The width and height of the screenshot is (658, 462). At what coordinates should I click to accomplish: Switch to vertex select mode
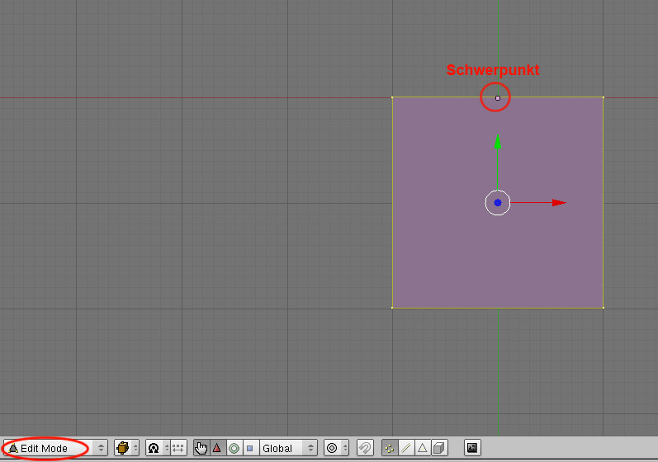click(x=390, y=448)
